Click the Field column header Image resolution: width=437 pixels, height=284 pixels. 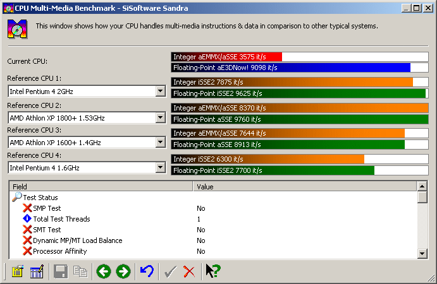101,186
